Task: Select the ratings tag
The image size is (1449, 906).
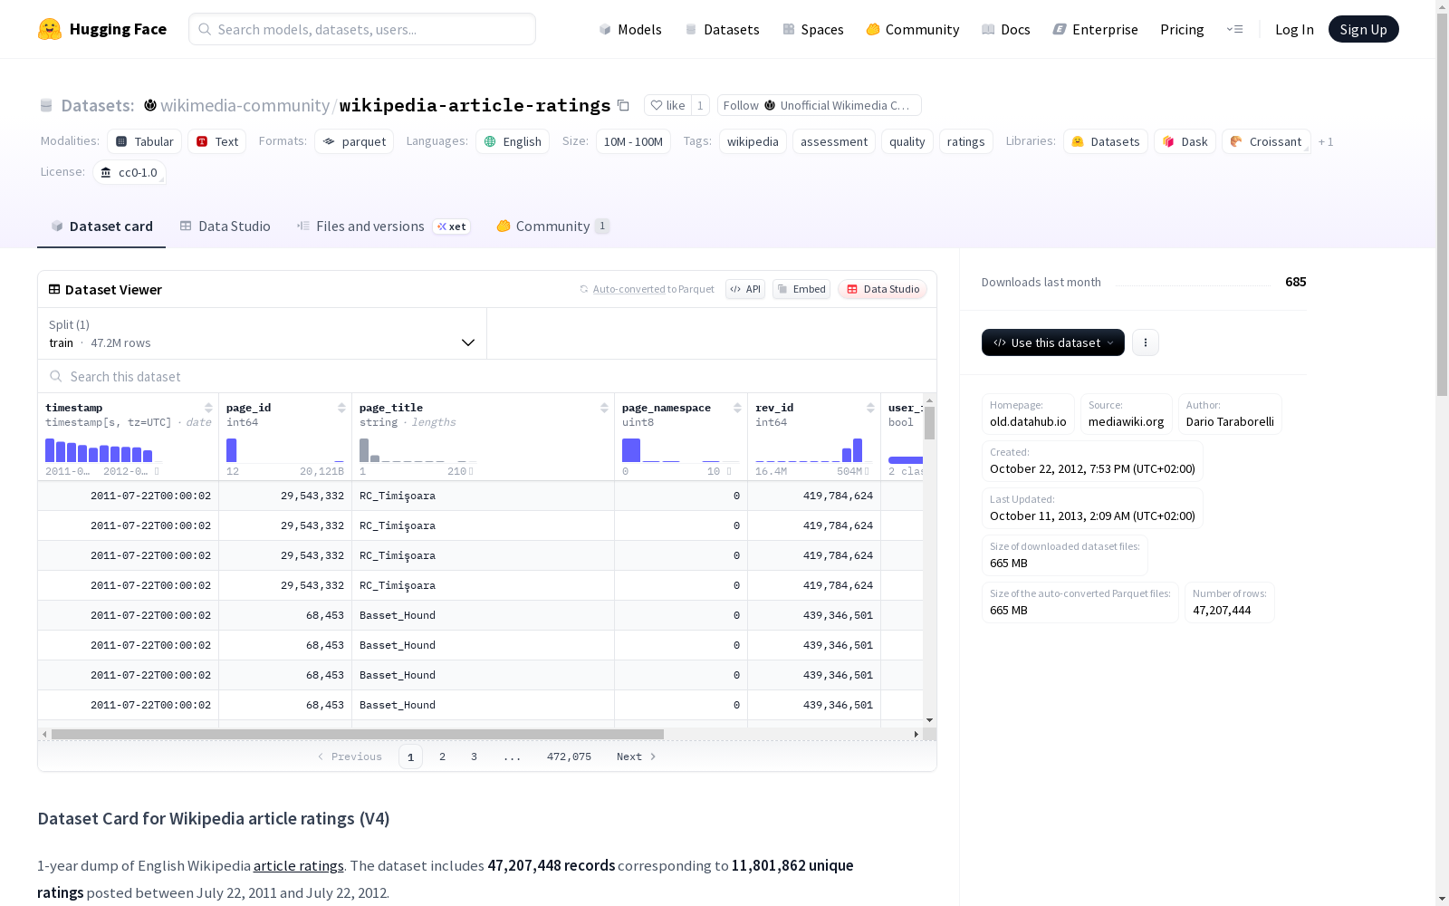Action: (x=966, y=141)
